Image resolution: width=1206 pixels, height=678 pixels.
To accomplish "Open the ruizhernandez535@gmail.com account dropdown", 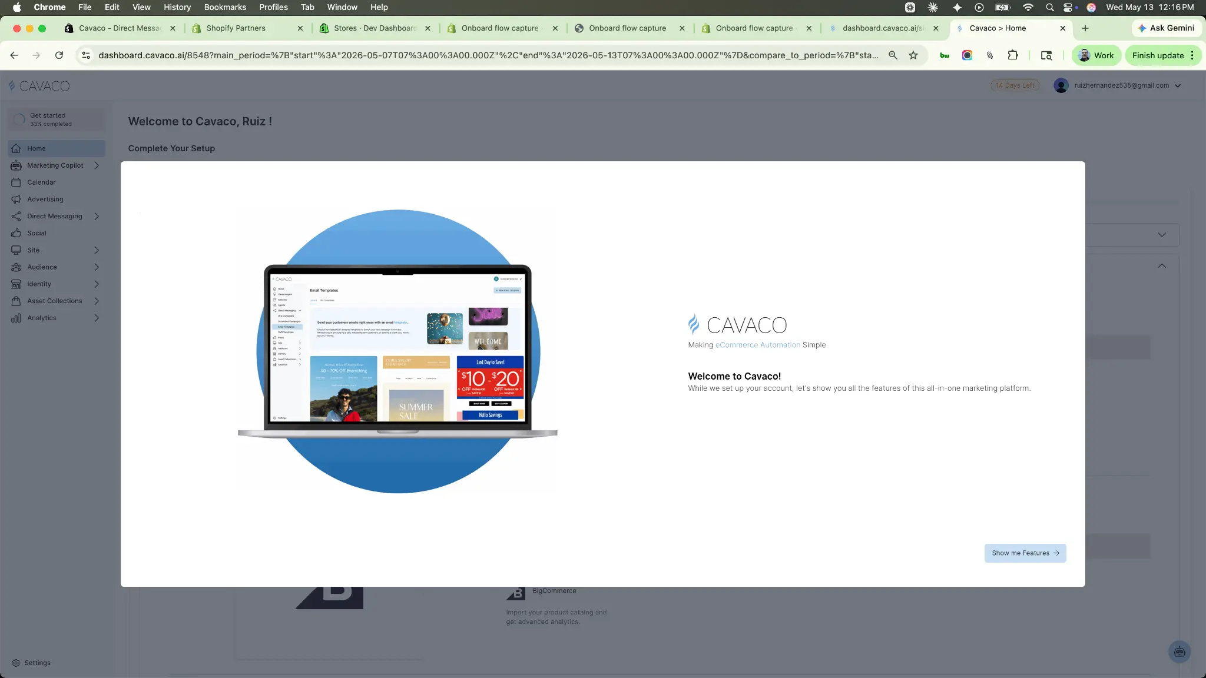I will pyautogui.click(x=1118, y=85).
